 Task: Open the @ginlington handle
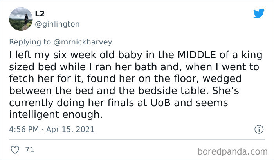(x=57, y=24)
